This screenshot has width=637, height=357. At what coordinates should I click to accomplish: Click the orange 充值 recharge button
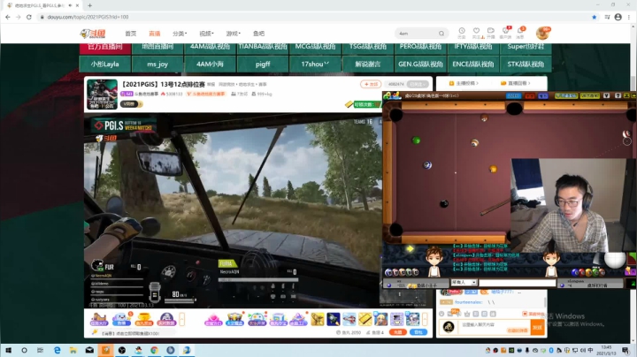click(398, 332)
